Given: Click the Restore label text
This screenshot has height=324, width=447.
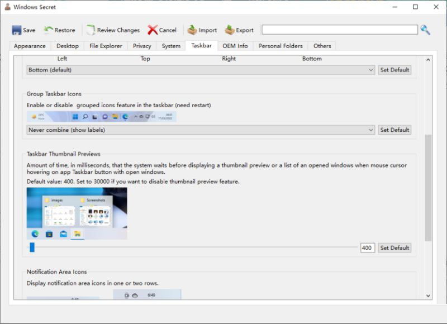Looking at the screenshot, I should point(65,30).
